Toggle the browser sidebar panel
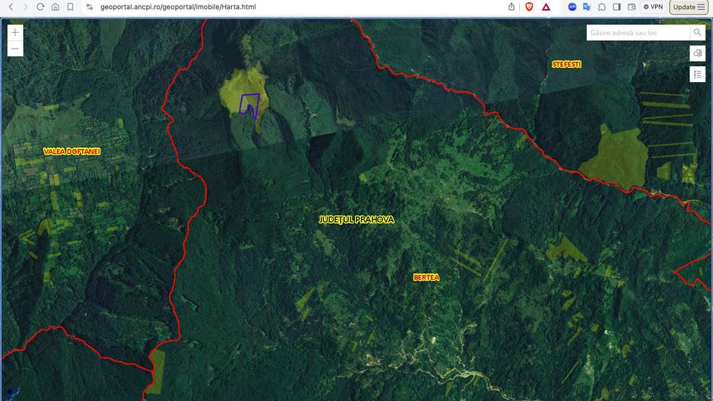The height and width of the screenshot is (401, 713). click(617, 7)
